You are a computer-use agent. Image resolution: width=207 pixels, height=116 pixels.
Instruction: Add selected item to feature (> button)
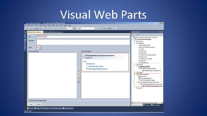[x=79, y=73]
